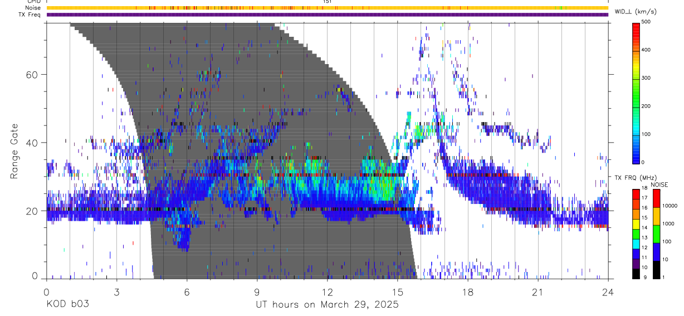Pick the red 10000 noise legend swatch

point(656,198)
